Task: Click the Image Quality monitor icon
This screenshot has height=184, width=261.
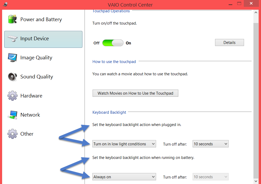Action: click(13, 57)
